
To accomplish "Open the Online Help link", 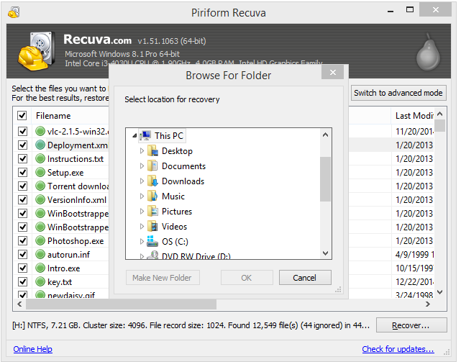I will point(32,349).
